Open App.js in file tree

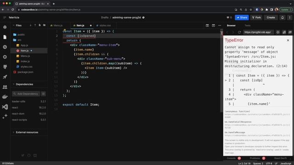click(24, 45)
